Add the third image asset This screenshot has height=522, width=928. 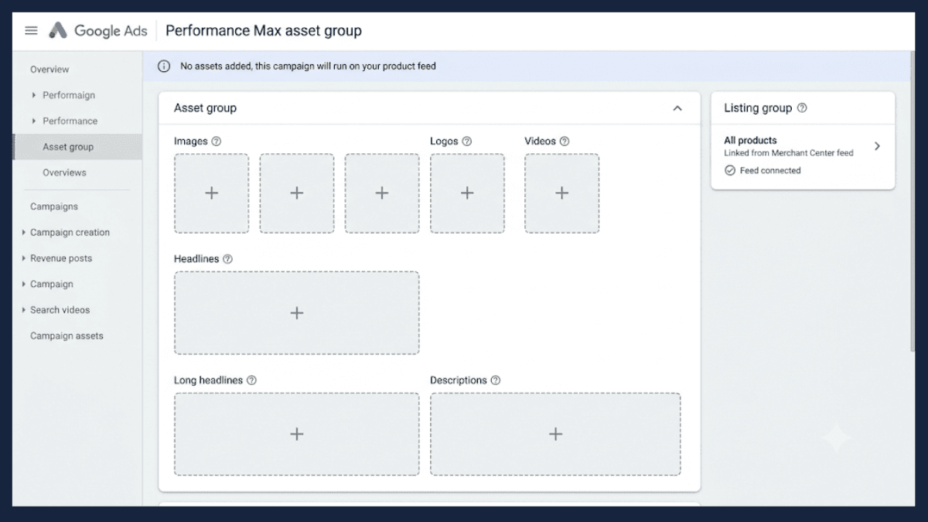pos(382,193)
